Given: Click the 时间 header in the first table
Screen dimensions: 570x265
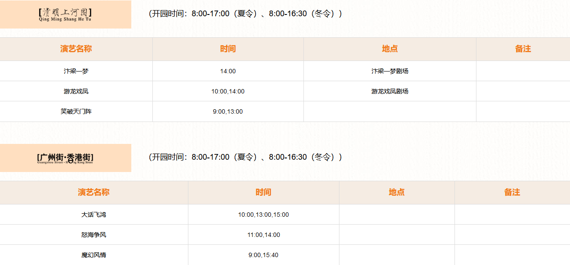Looking at the screenshot, I should pos(228,49).
